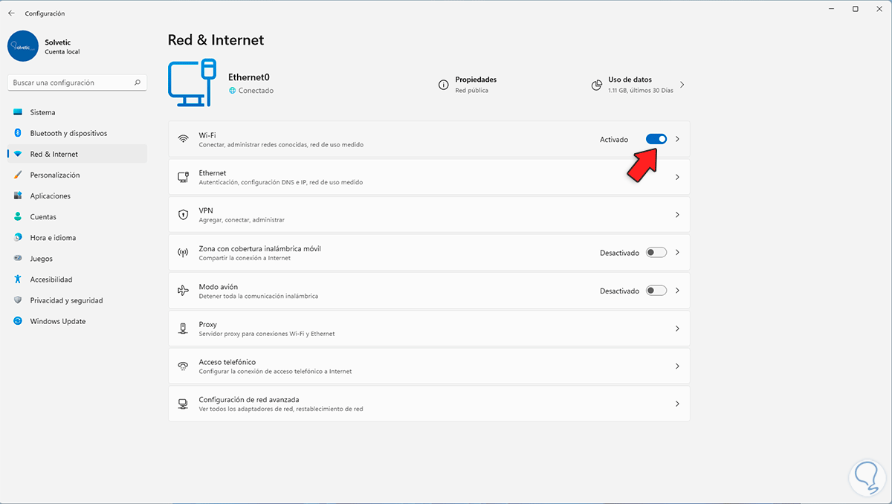Image resolution: width=892 pixels, height=504 pixels.
Task: Expand the Proxy row chevron
Action: tap(677, 329)
